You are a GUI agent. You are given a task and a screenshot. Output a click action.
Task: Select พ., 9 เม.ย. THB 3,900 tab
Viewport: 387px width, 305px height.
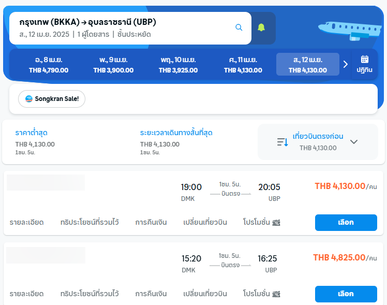point(113,65)
